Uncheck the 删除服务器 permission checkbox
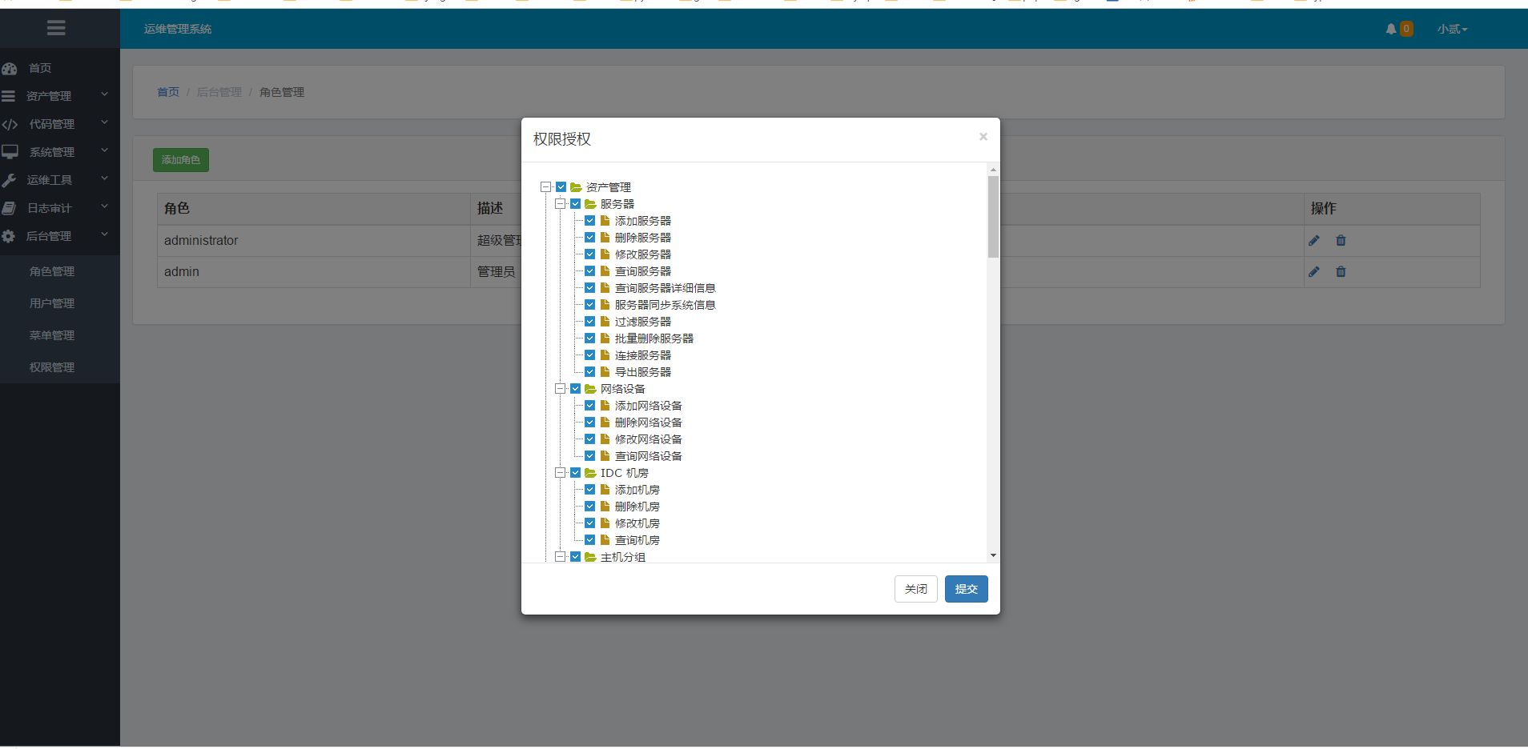The height and width of the screenshot is (749, 1528). tap(589, 238)
